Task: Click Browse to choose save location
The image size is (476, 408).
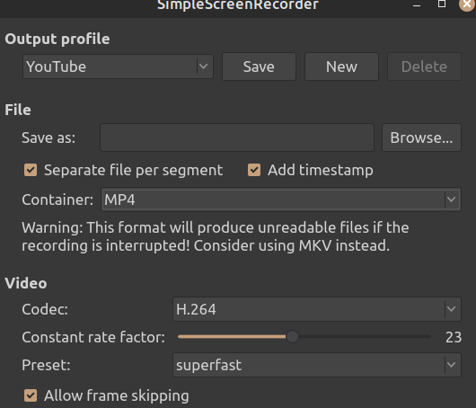Action: coord(421,137)
